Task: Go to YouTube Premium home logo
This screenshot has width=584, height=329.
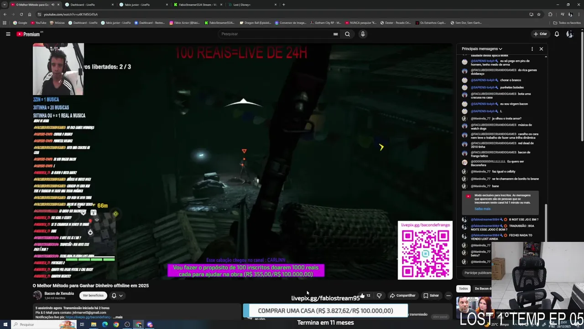Action: click(x=28, y=34)
